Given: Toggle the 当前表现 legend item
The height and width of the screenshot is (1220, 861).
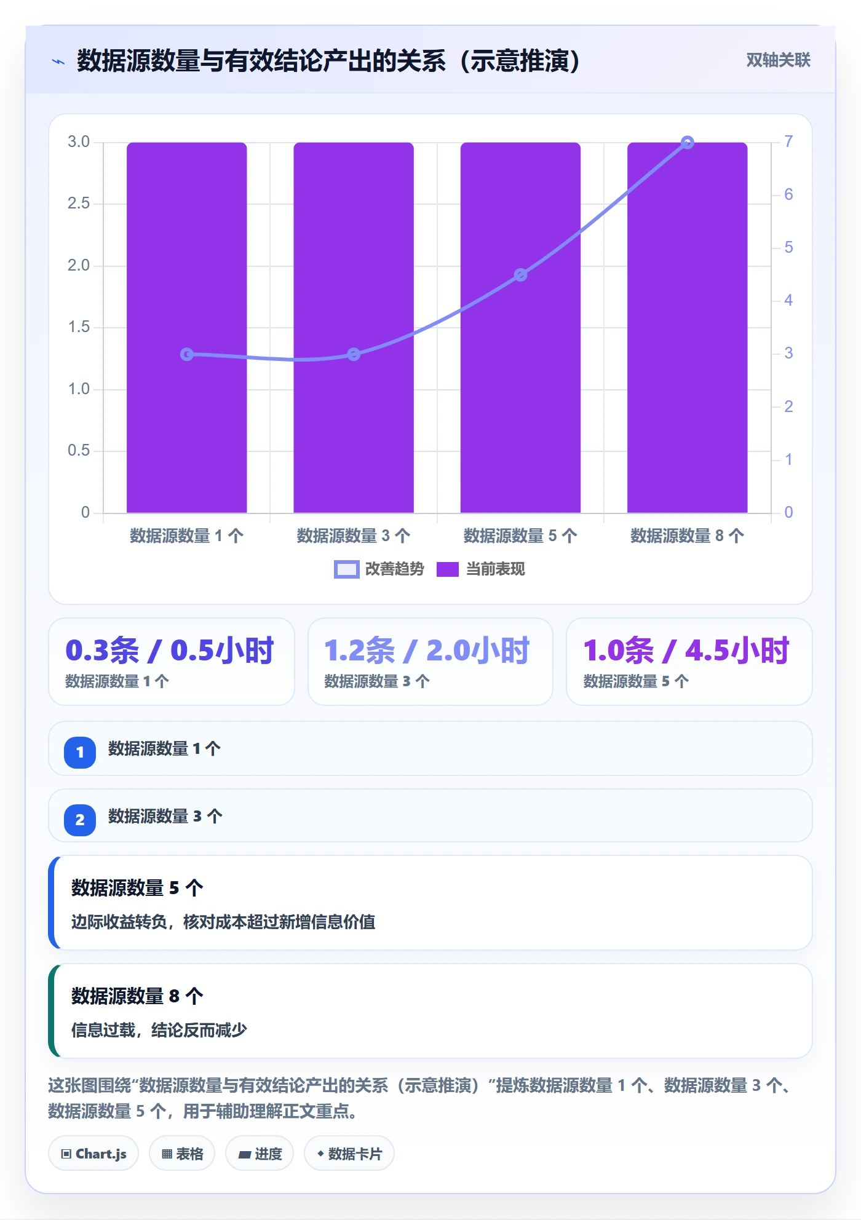Looking at the screenshot, I should [481, 569].
